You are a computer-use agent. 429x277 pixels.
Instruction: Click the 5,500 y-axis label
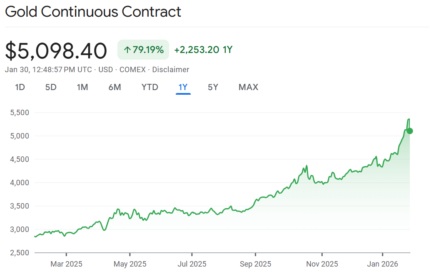point(19,113)
